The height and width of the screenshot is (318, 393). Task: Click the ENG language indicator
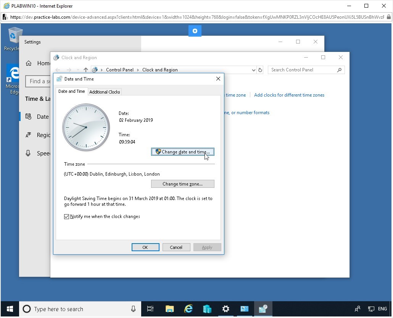point(382,309)
